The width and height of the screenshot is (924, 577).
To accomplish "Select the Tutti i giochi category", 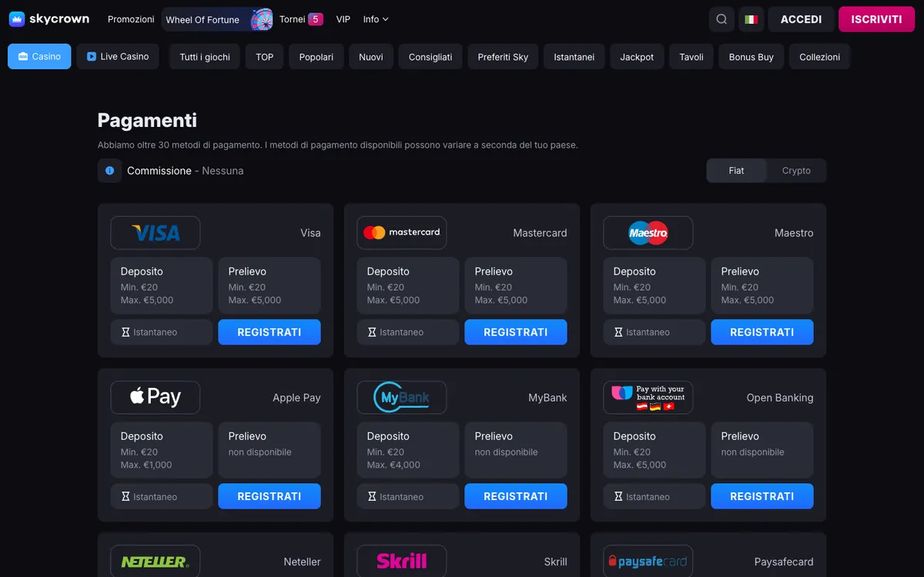I will coord(205,57).
